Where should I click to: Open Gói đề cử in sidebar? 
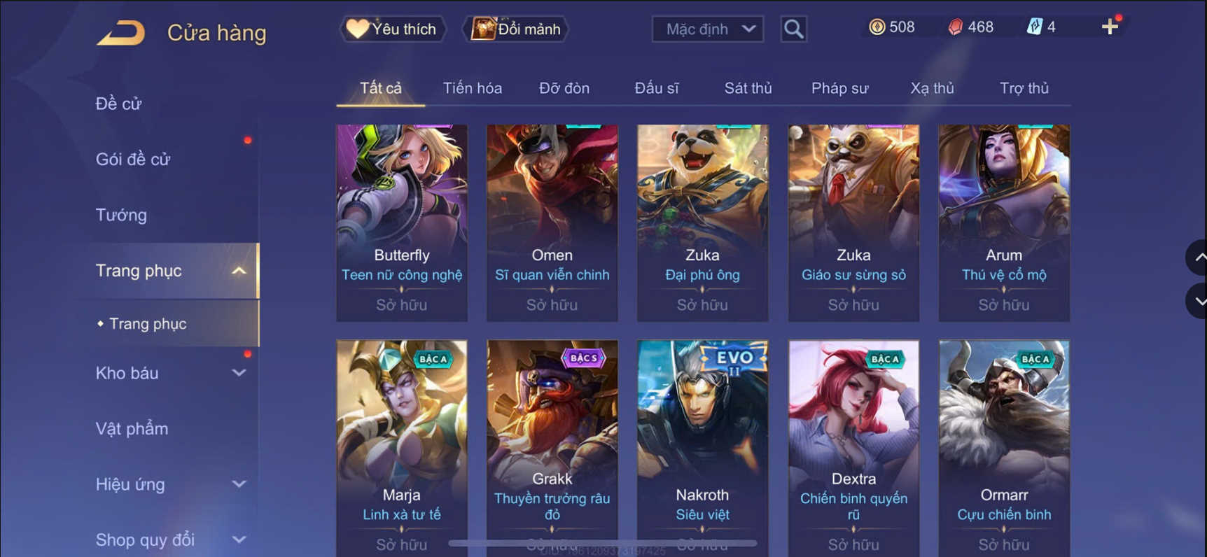(x=133, y=160)
